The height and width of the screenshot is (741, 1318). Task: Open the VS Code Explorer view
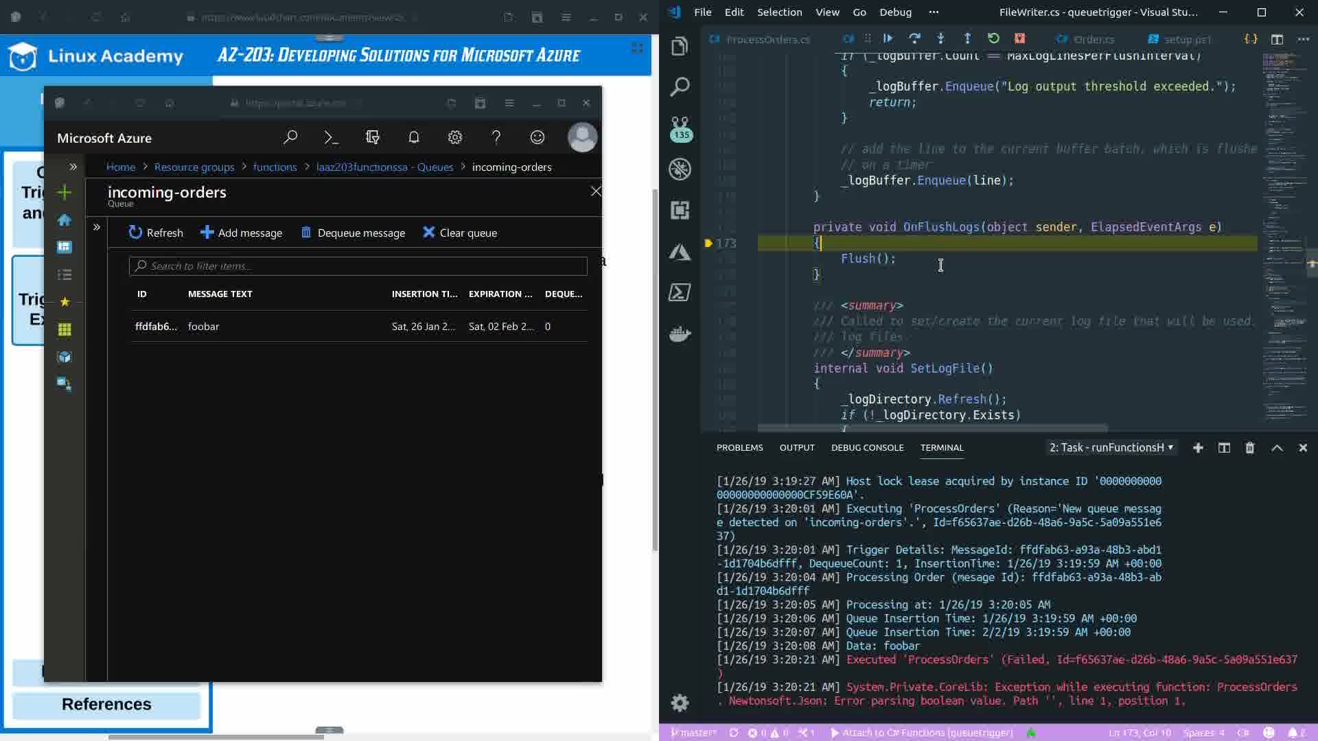[x=680, y=46]
